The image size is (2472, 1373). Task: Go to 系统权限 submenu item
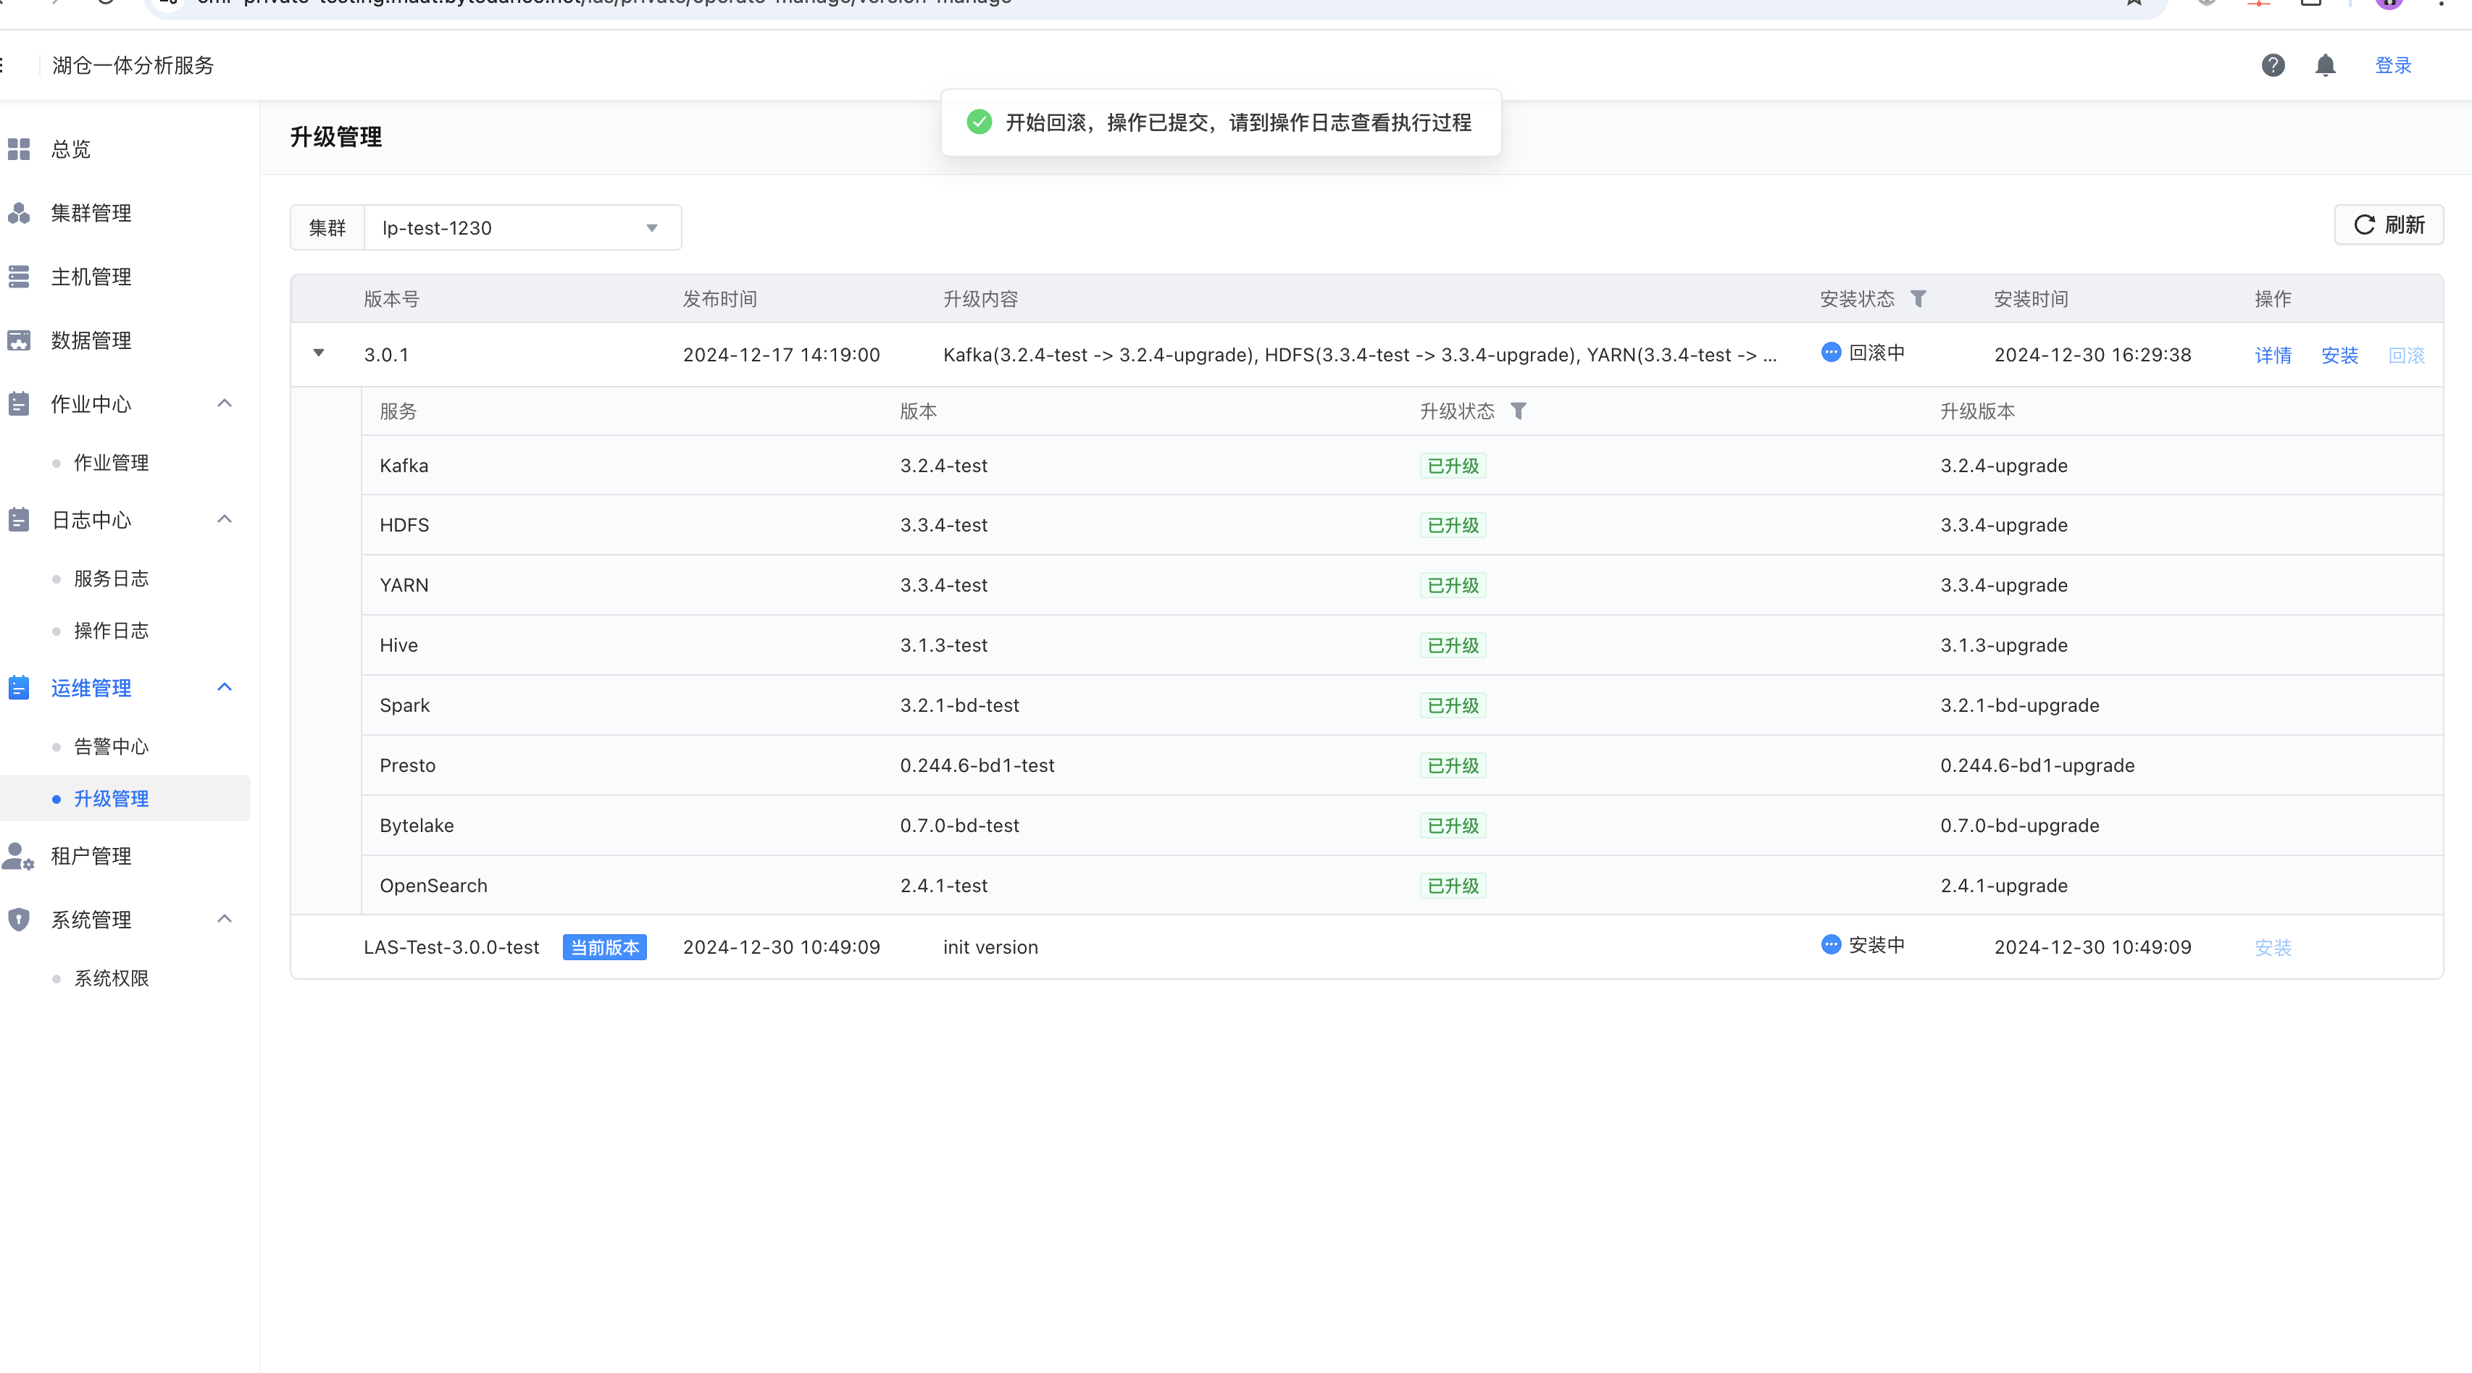click(x=112, y=978)
